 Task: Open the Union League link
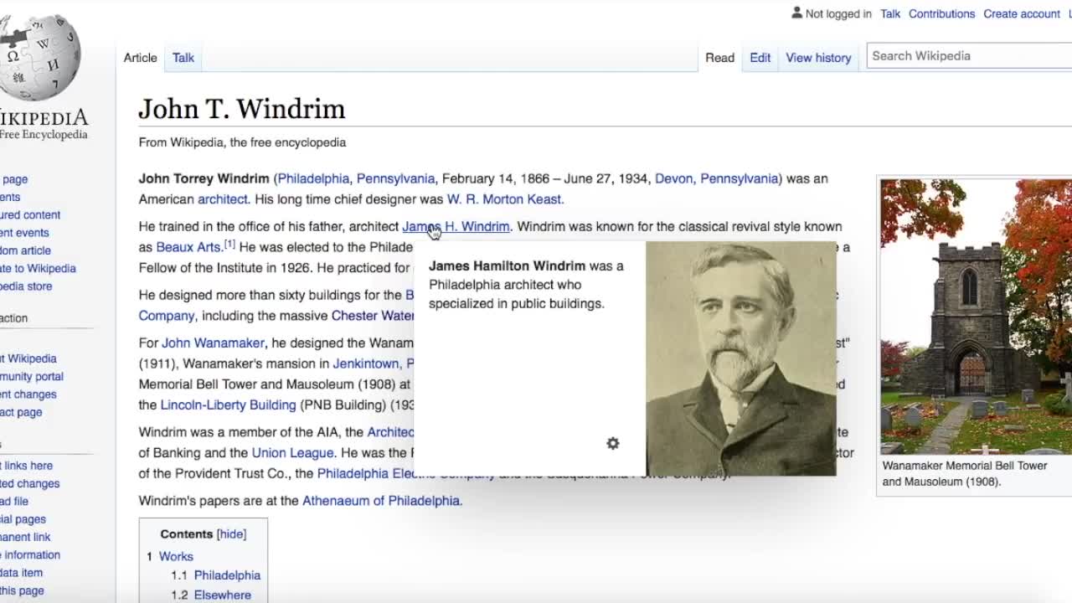point(292,452)
